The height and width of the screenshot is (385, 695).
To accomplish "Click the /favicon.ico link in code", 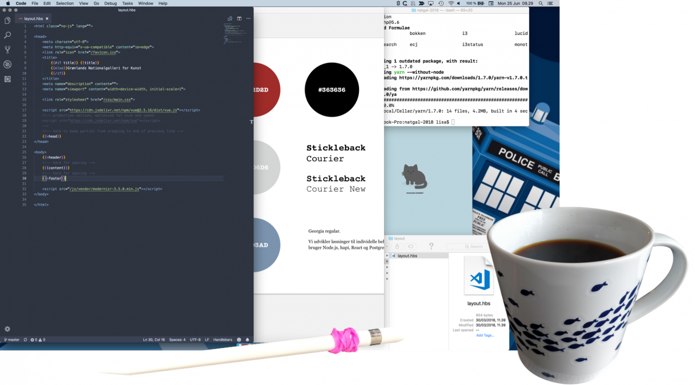I will tap(103, 52).
